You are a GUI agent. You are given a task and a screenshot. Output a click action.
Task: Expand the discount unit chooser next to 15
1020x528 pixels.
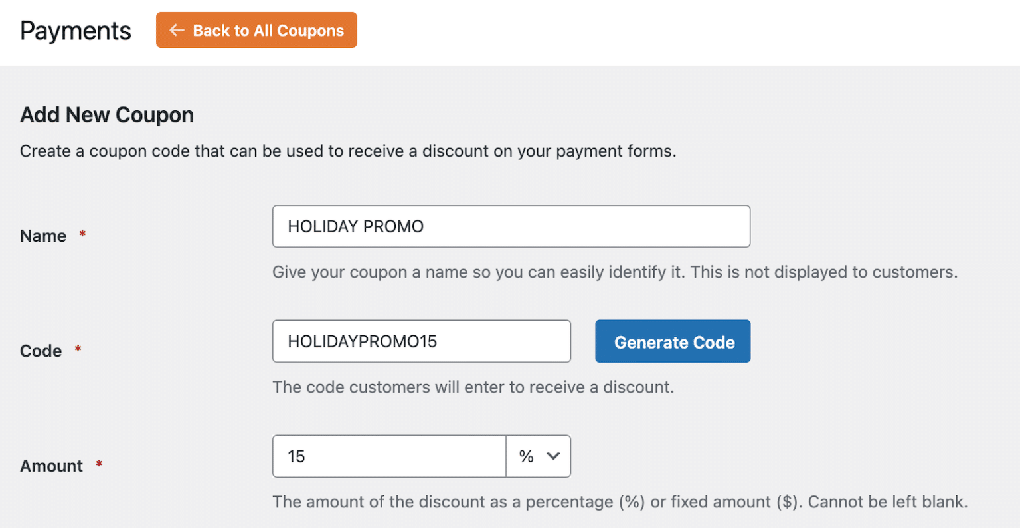(538, 456)
